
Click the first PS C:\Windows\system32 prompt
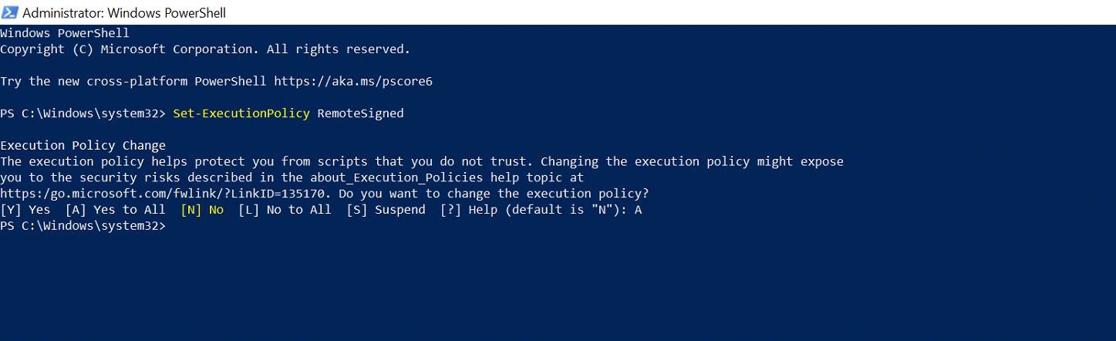click(83, 113)
